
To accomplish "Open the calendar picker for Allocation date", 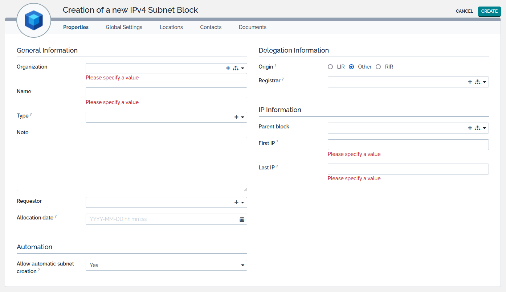I will [x=242, y=219].
